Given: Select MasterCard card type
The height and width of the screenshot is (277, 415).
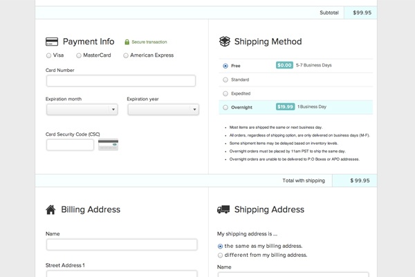Looking at the screenshot, I should 79,55.
